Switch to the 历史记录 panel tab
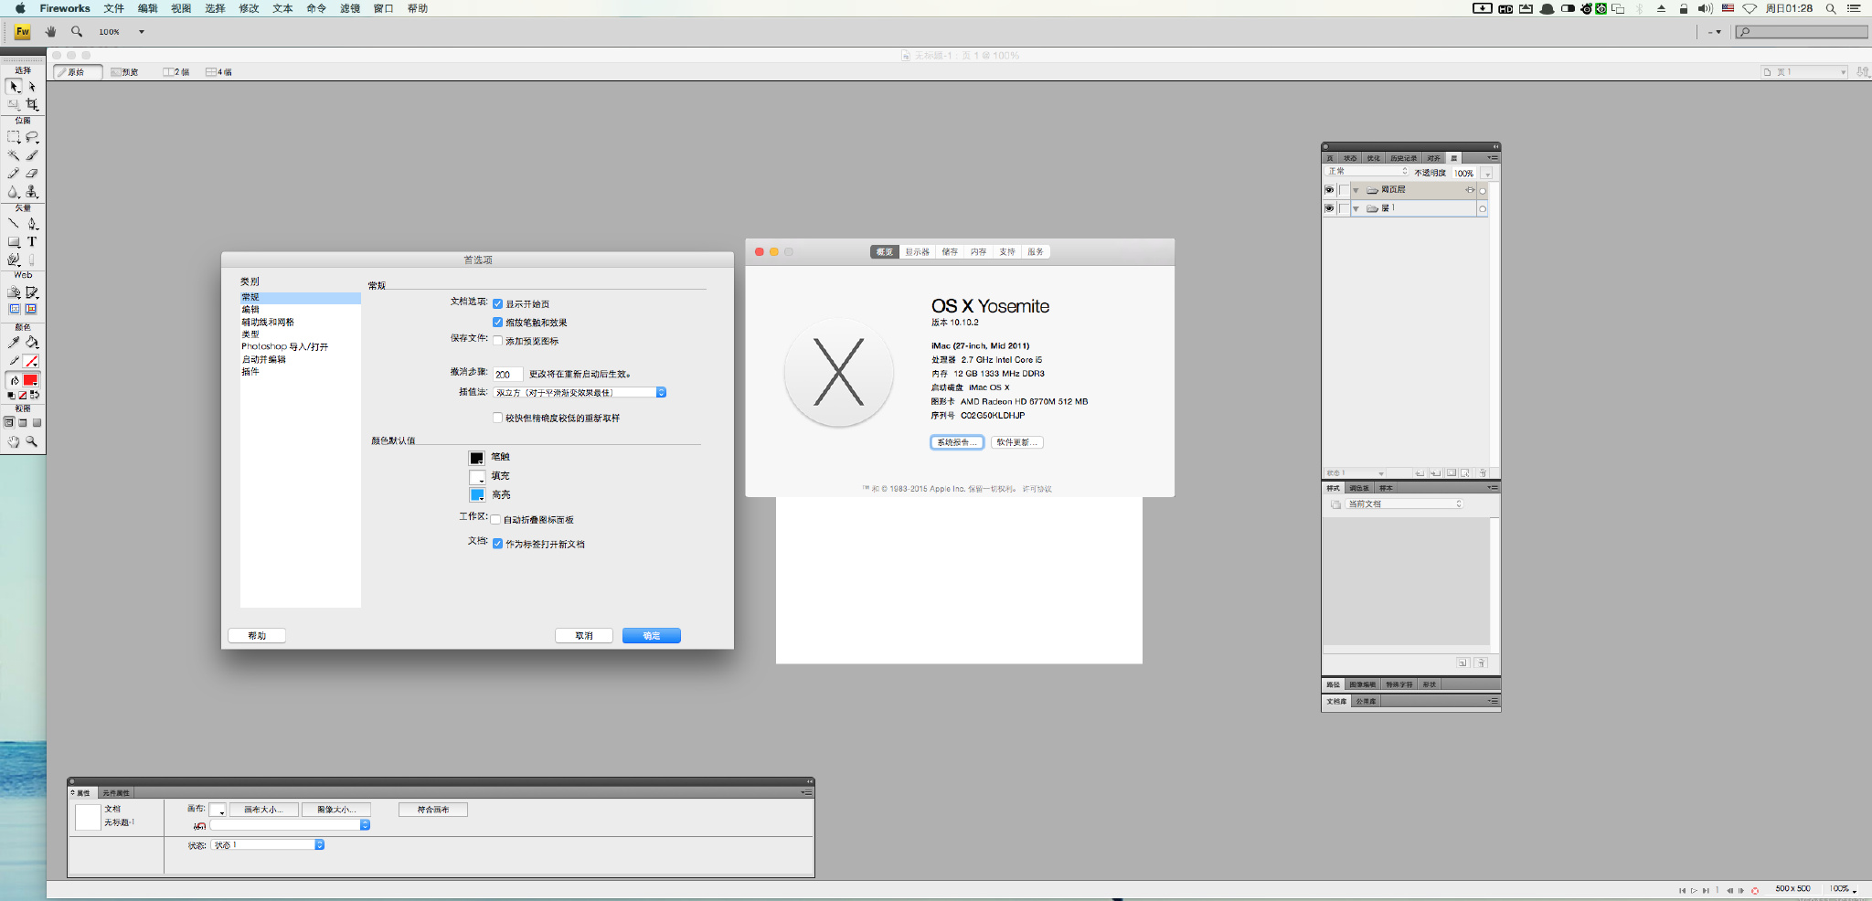The image size is (1872, 901). tap(1403, 158)
